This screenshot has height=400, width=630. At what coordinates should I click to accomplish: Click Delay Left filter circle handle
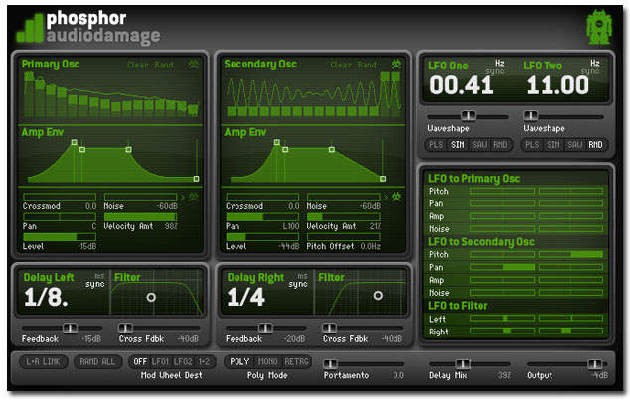tap(151, 298)
